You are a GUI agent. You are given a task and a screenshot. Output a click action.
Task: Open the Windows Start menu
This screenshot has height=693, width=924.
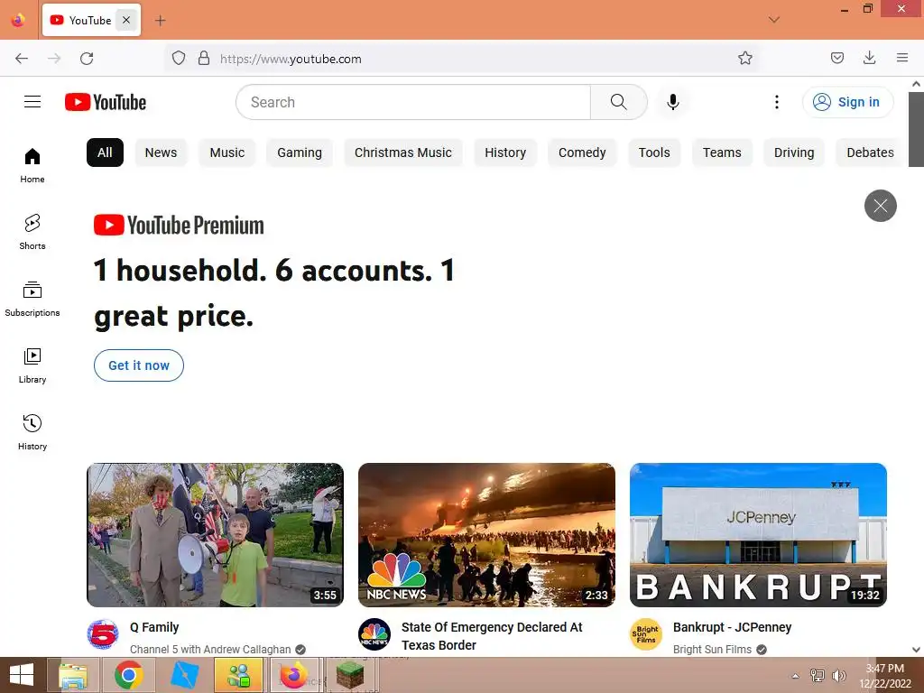pyautogui.click(x=22, y=675)
